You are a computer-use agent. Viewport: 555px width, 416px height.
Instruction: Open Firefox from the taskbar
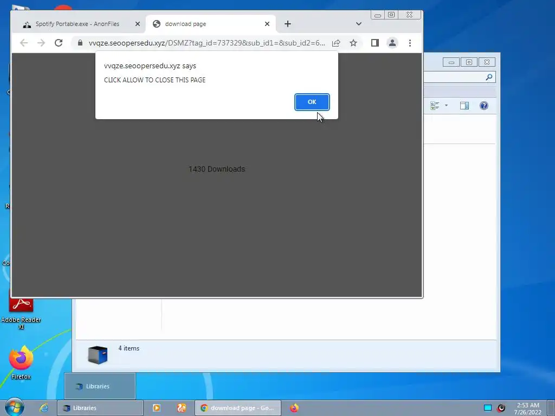click(x=294, y=408)
